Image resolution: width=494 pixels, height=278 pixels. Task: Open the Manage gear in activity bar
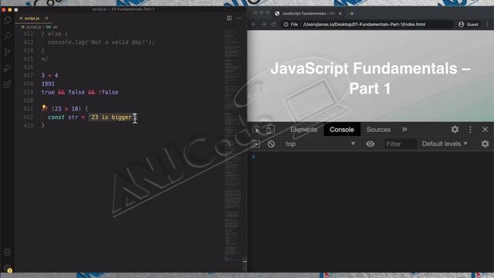tap(7, 268)
